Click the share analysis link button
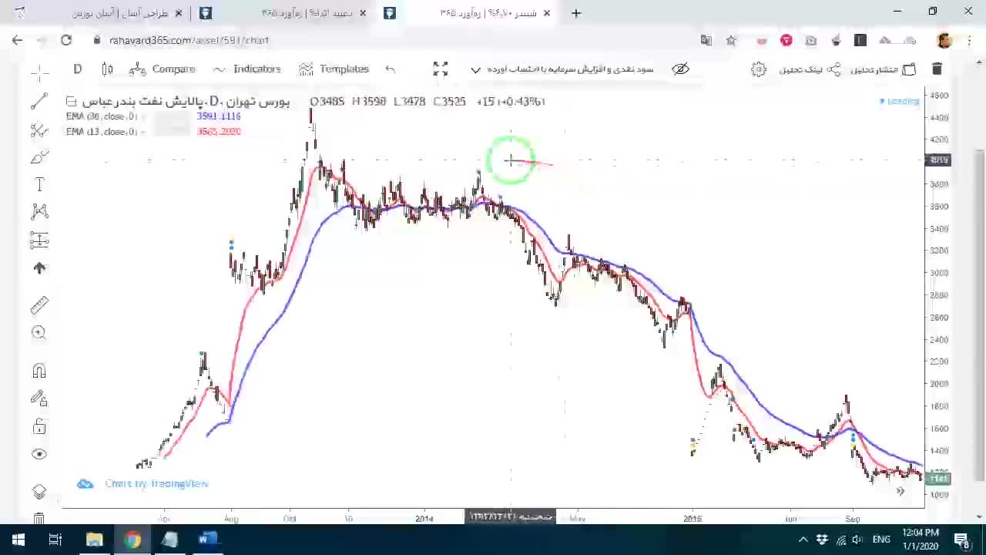Viewport: 986px width, 555px height. [810, 69]
